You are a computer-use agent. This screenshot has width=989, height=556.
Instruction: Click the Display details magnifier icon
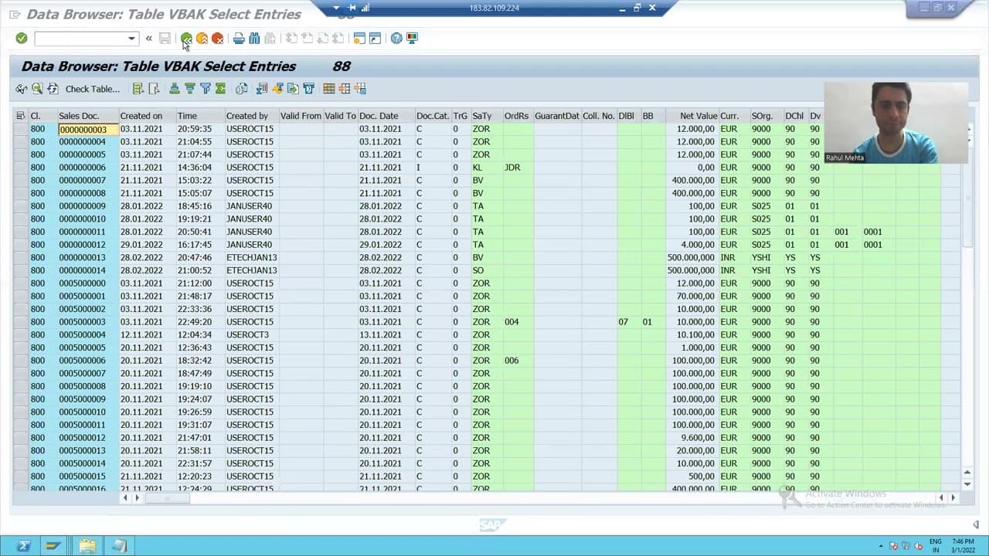(x=37, y=89)
